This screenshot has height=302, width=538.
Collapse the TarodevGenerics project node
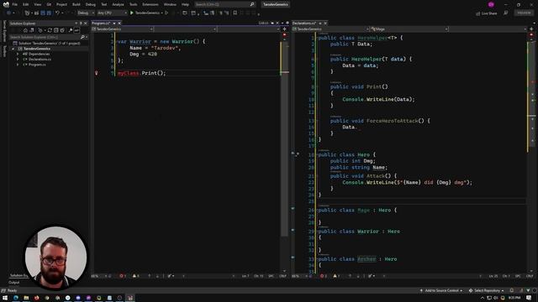point(13,49)
